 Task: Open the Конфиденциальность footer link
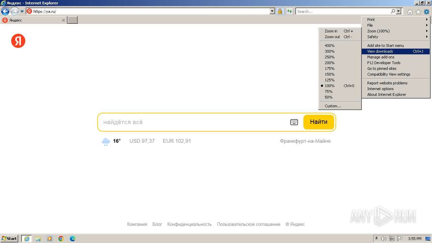[x=189, y=224]
